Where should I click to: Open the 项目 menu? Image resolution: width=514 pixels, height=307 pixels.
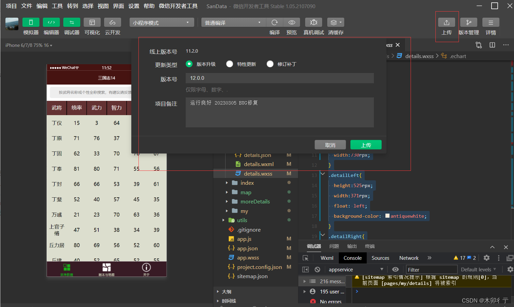click(11, 6)
